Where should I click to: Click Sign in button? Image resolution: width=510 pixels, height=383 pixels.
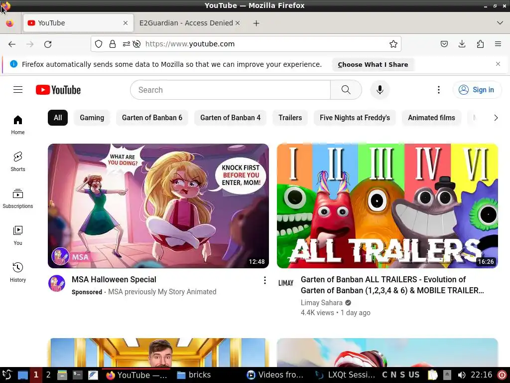click(477, 90)
